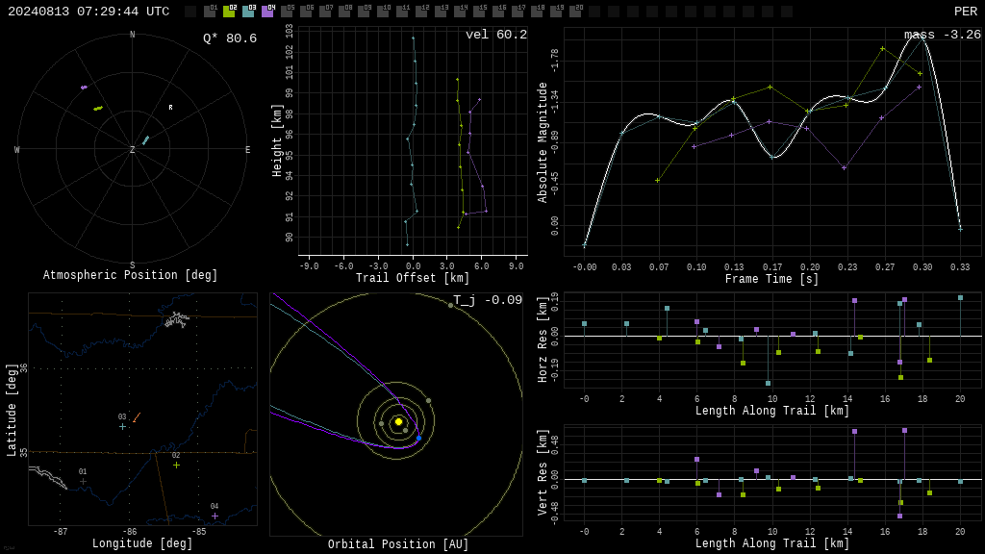
Task: Toggle the gray station 20 box
Action: [575, 12]
